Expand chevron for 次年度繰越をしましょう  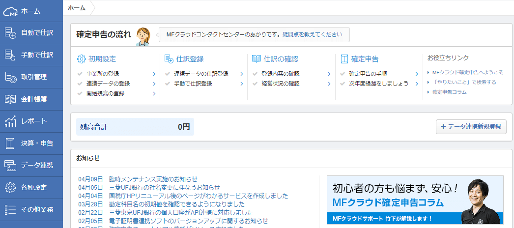tap(417, 84)
